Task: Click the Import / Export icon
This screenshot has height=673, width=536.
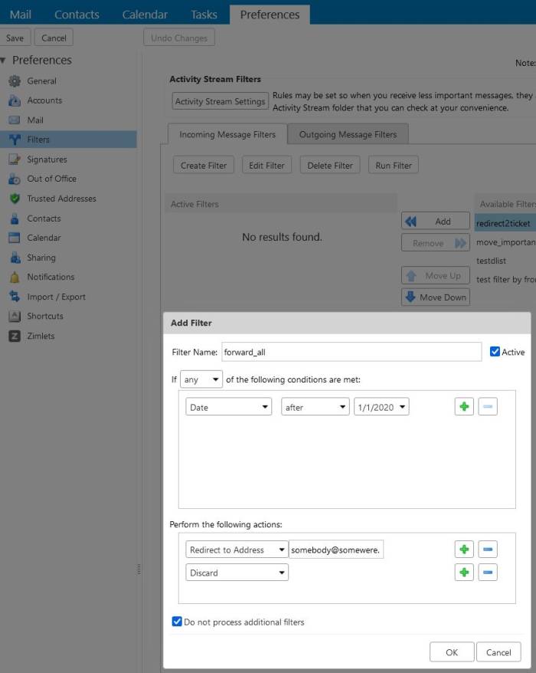Action: point(14,296)
